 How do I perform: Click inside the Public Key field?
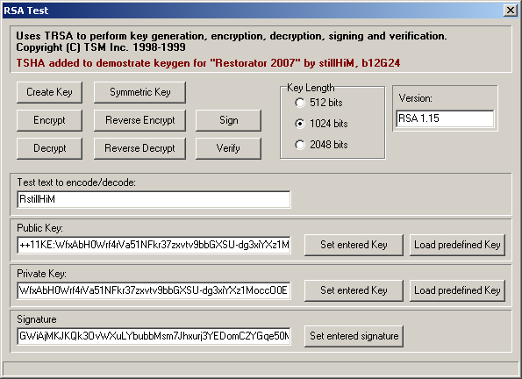(x=154, y=245)
